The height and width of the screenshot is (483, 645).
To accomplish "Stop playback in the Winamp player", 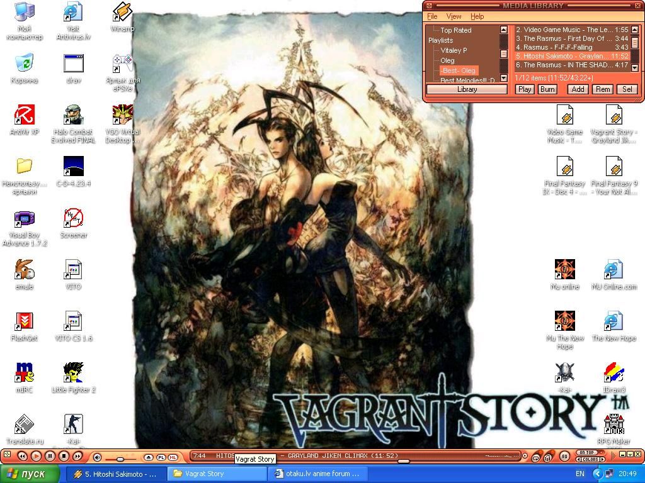I will coord(64,456).
